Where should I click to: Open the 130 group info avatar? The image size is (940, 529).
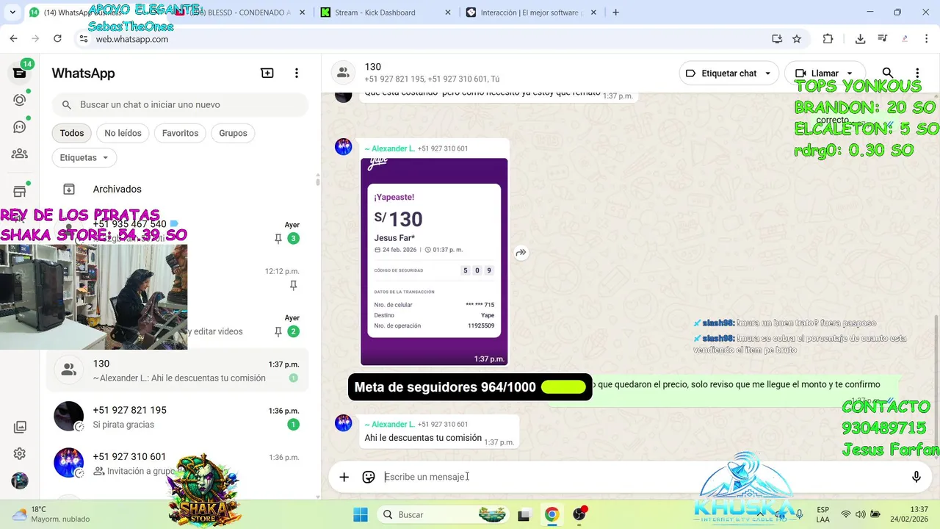342,73
